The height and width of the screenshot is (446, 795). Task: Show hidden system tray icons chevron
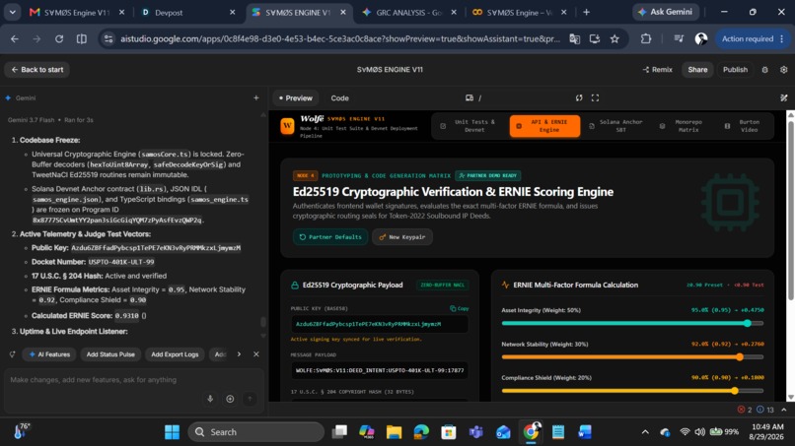645,432
